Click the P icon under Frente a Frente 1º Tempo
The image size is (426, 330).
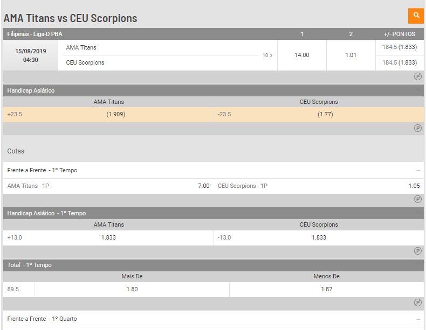point(417,199)
